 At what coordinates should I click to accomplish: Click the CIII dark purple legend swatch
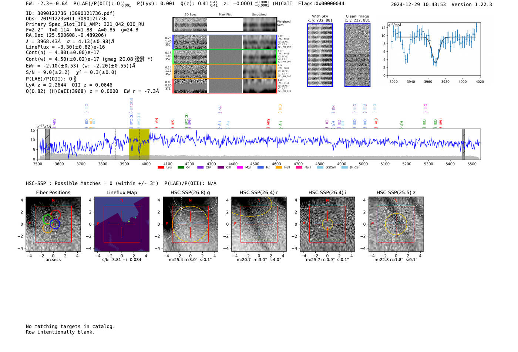tap(221, 167)
